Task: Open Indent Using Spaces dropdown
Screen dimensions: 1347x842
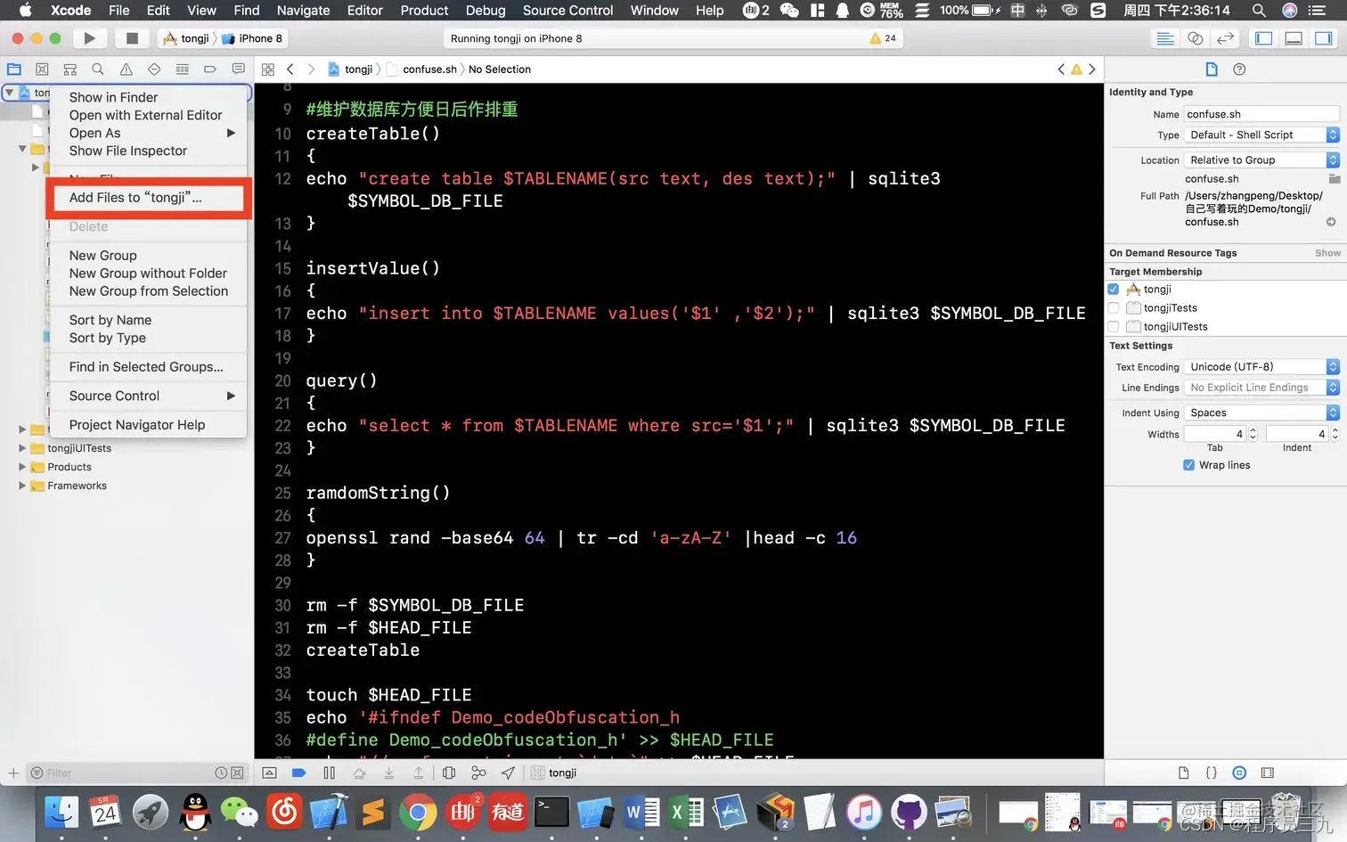Action: (1261, 413)
